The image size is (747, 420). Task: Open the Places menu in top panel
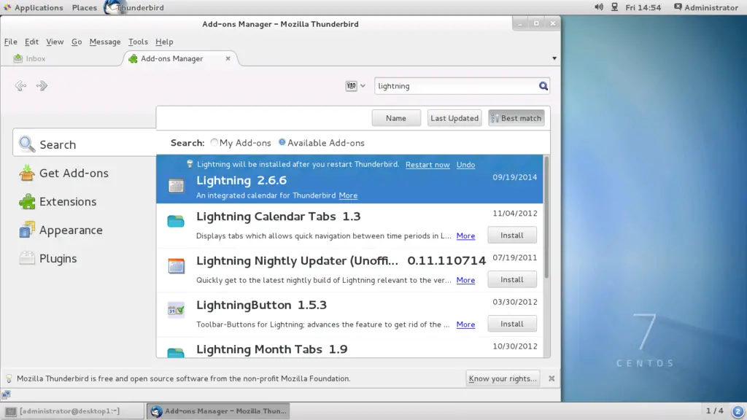[85, 7]
